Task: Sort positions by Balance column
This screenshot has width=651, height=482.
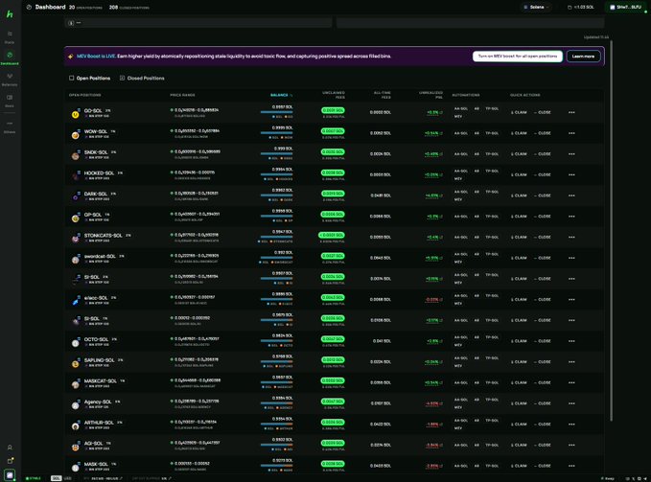Action: point(281,95)
